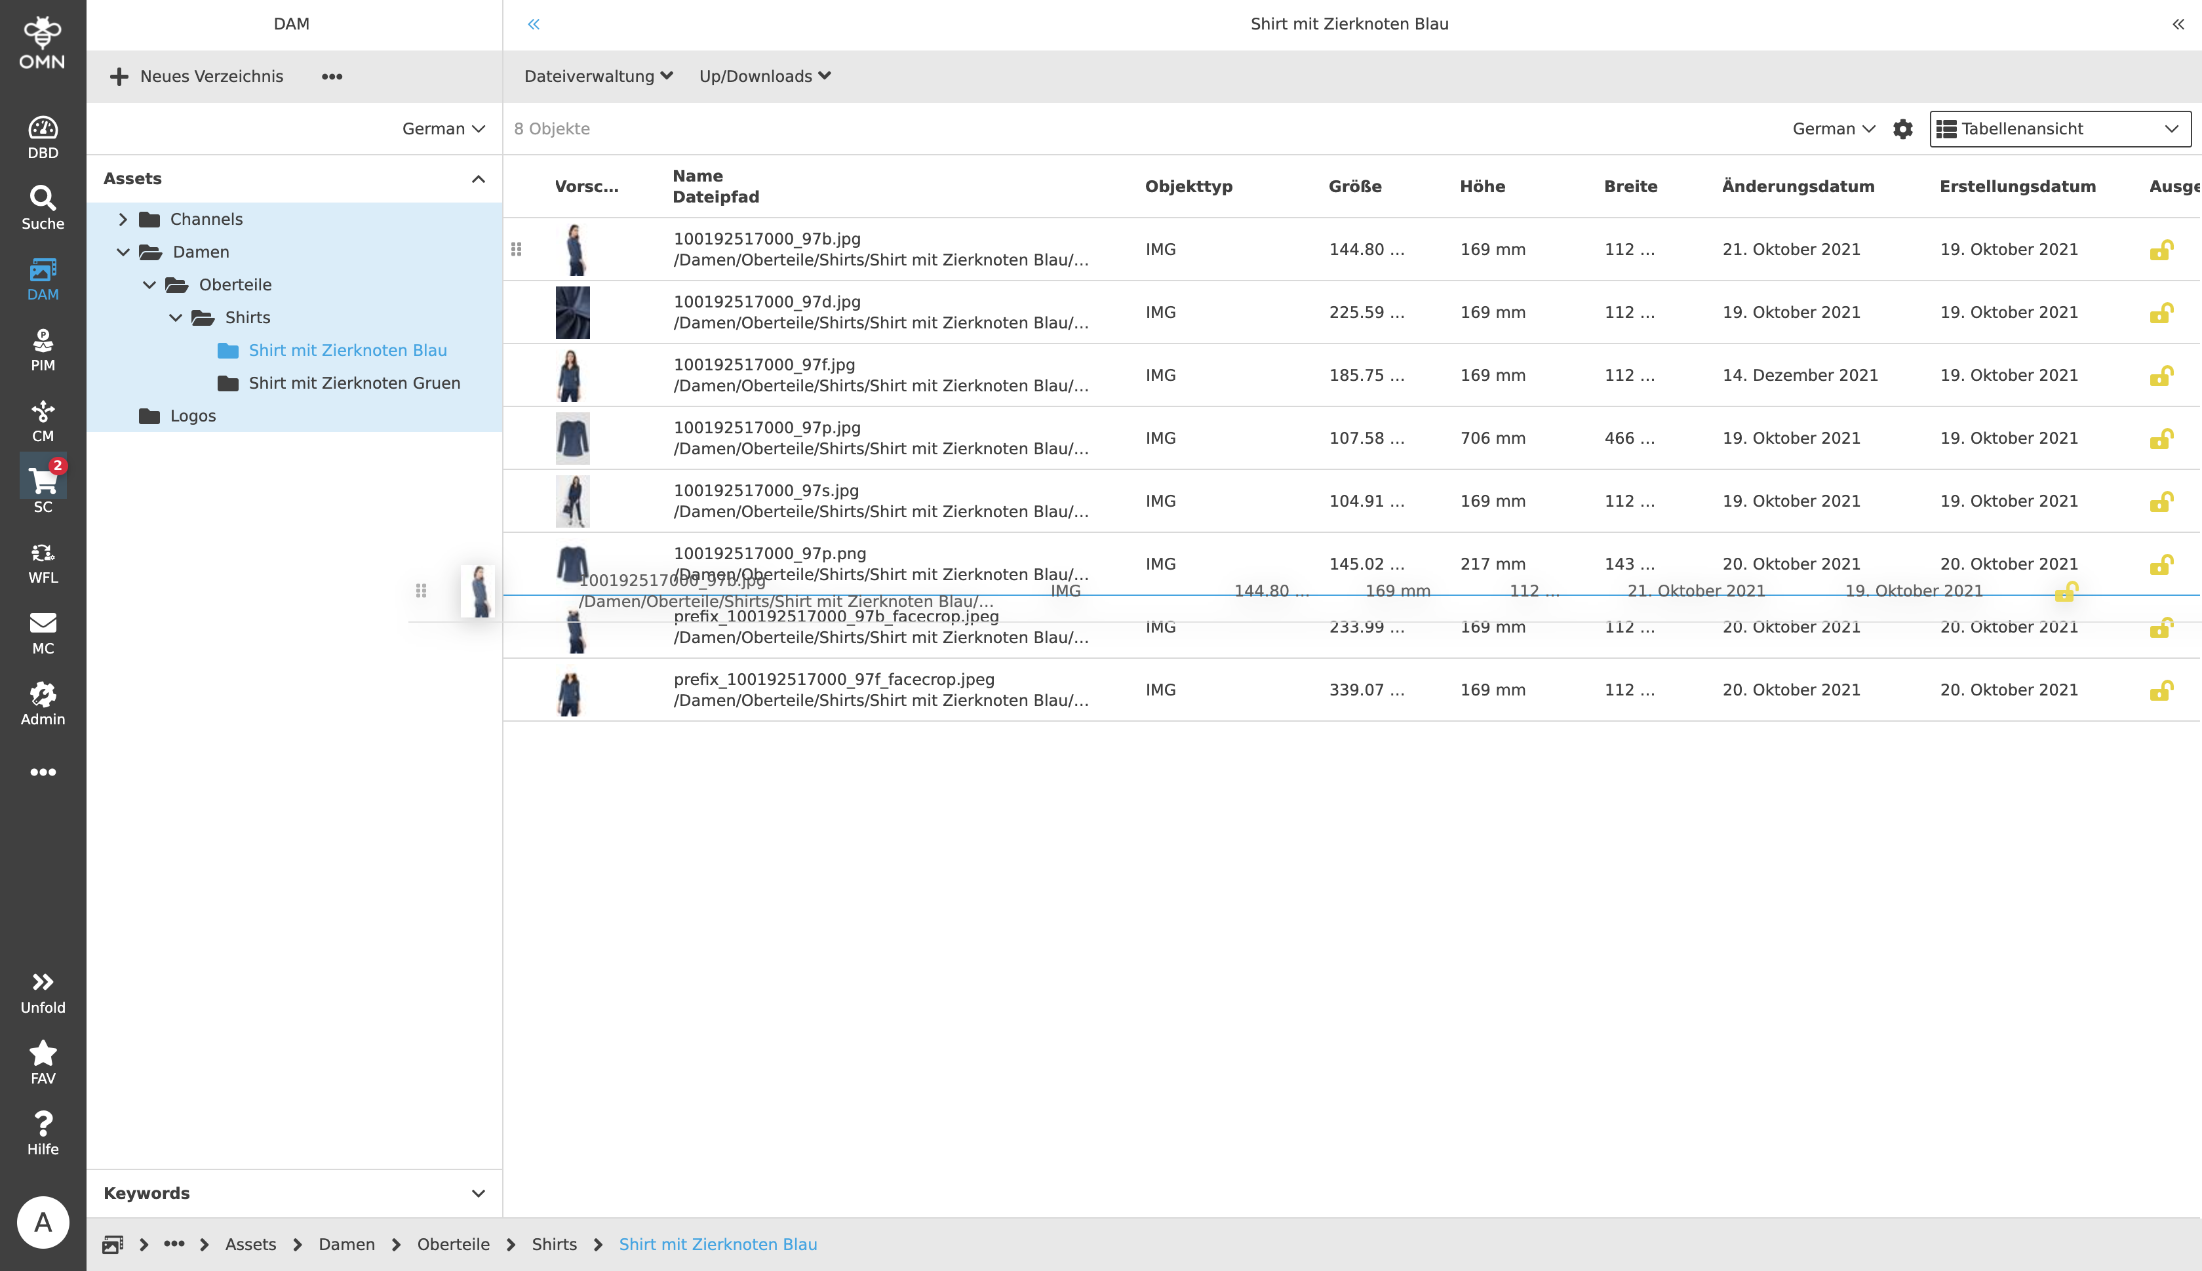Expand the Keywords panel
The height and width of the screenshot is (1271, 2202).
click(x=477, y=1193)
